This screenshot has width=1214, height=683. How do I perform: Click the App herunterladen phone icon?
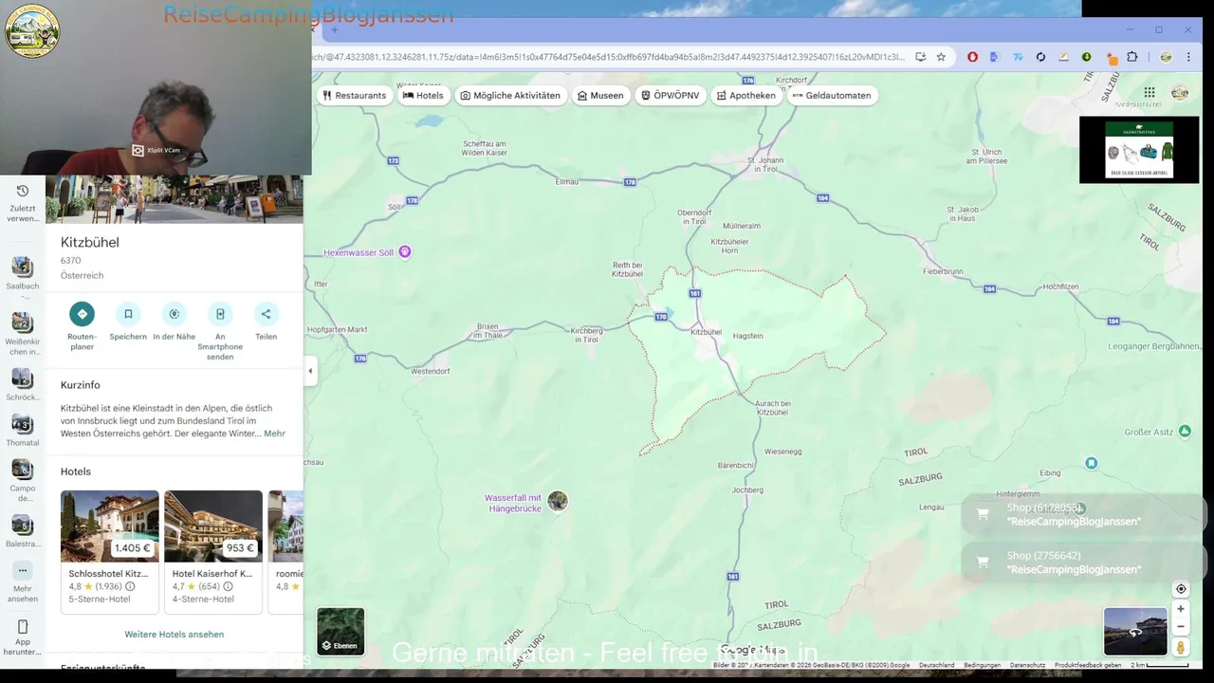click(23, 627)
